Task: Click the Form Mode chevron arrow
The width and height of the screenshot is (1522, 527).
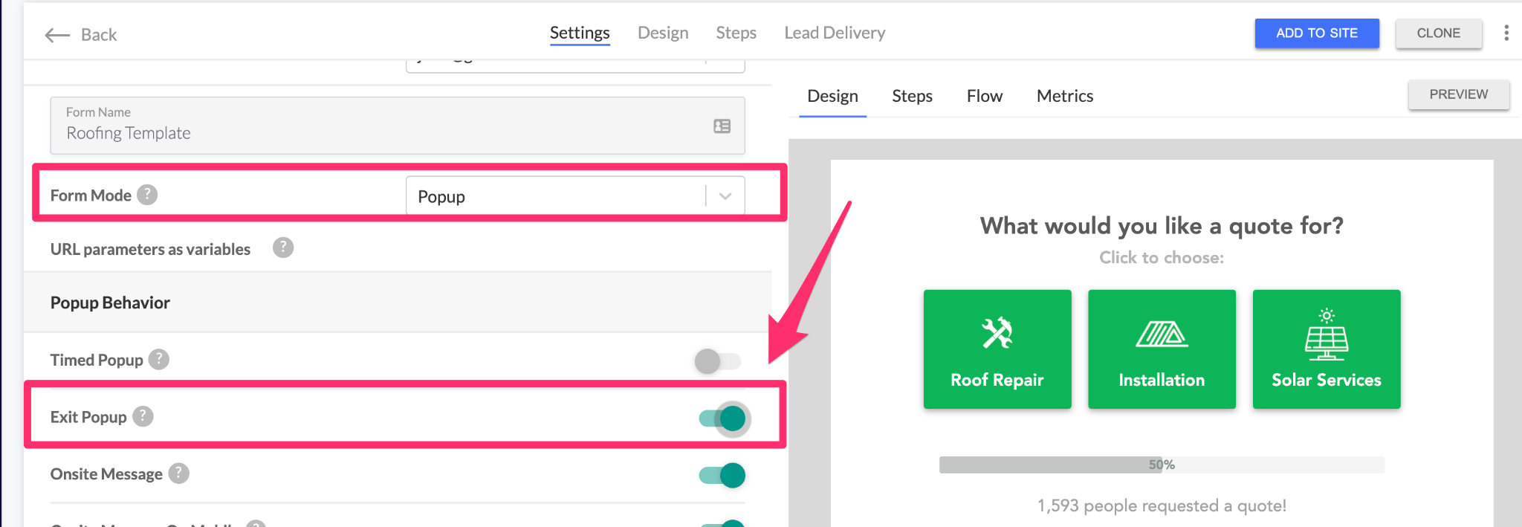Action: (725, 196)
